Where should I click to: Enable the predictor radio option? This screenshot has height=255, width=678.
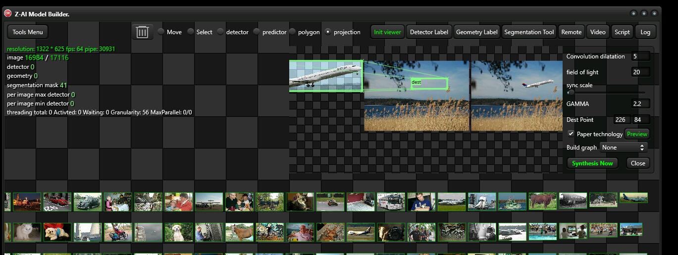tap(257, 32)
